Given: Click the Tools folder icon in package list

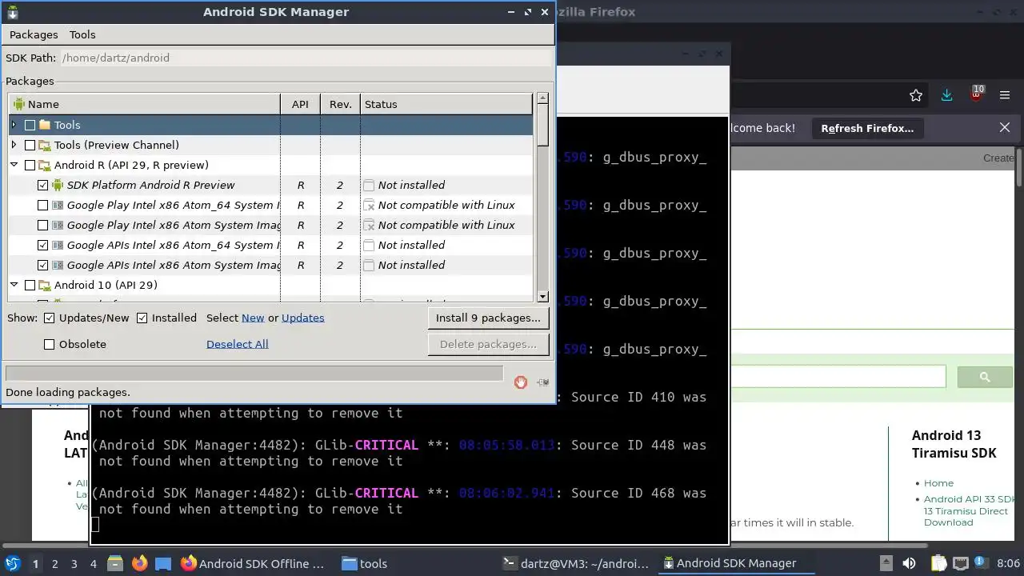Looking at the screenshot, I should [x=45, y=125].
